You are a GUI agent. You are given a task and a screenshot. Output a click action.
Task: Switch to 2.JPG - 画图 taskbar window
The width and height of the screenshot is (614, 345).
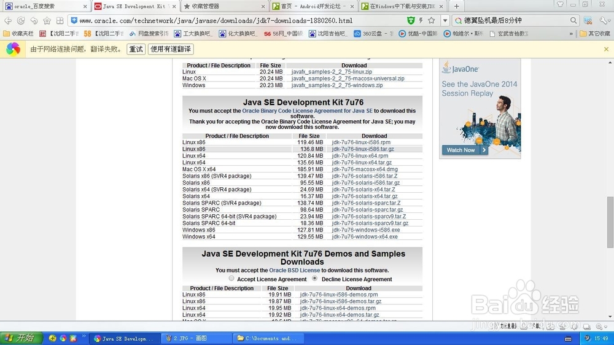tap(197, 338)
